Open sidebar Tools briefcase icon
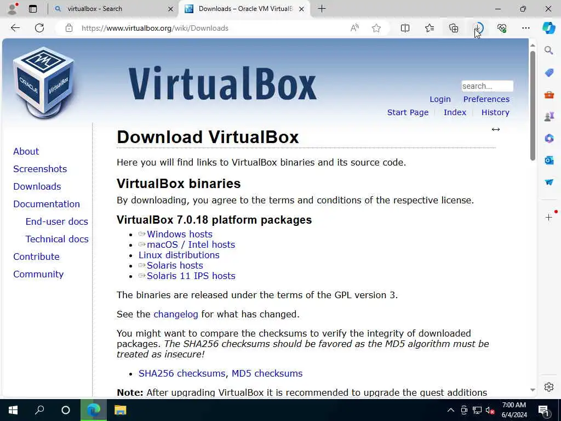The width and height of the screenshot is (561, 421). click(x=549, y=95)
